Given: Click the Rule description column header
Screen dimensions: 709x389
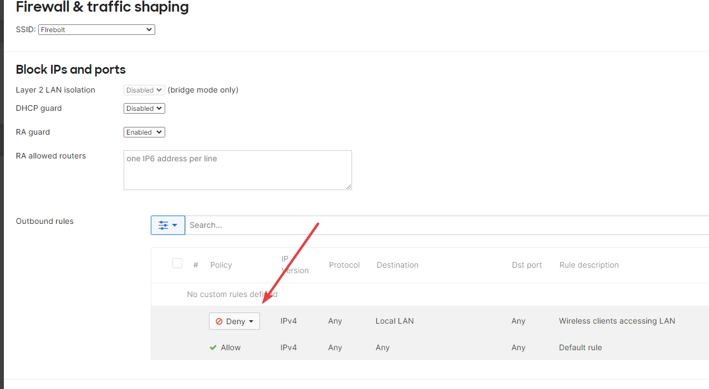Looking at the screenshot, I should [589, 265].
